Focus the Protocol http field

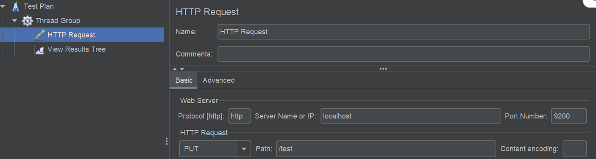tap(240, 116)
